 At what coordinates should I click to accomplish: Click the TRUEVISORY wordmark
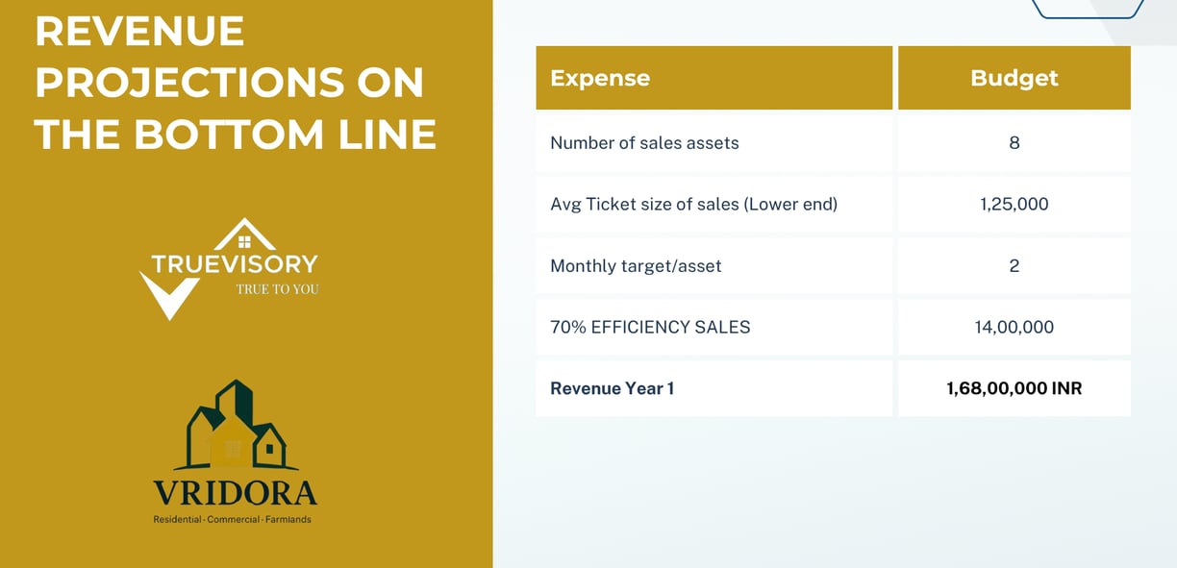pyautogui.click(x=235, y=263)
